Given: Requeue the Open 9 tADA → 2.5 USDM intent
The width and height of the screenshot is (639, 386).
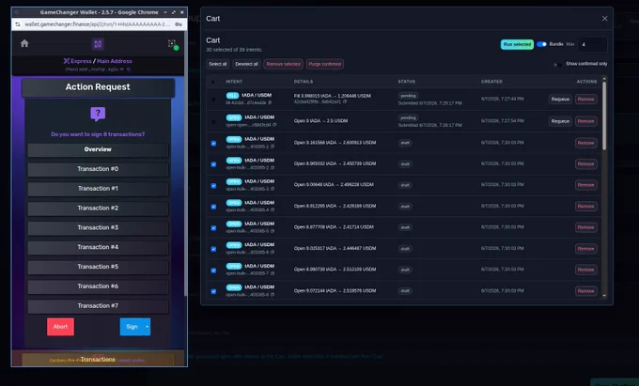Looking at the screenshot, I should coord(560,121).
